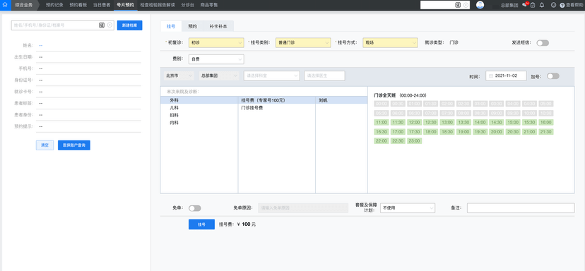585x271 pixels.
Task: Click the clipboard task icon in top bar
Action: coord(533,5)
